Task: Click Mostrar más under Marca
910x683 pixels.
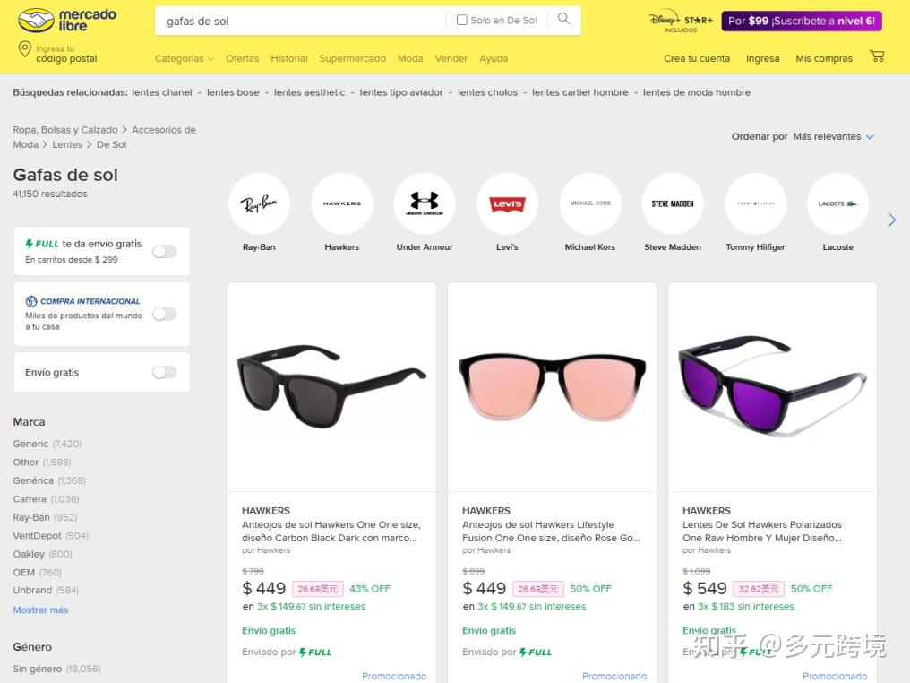Action: pos(40,610)
